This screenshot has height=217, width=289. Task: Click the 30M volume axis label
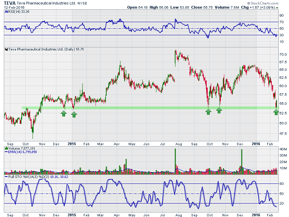pos(283,155)
